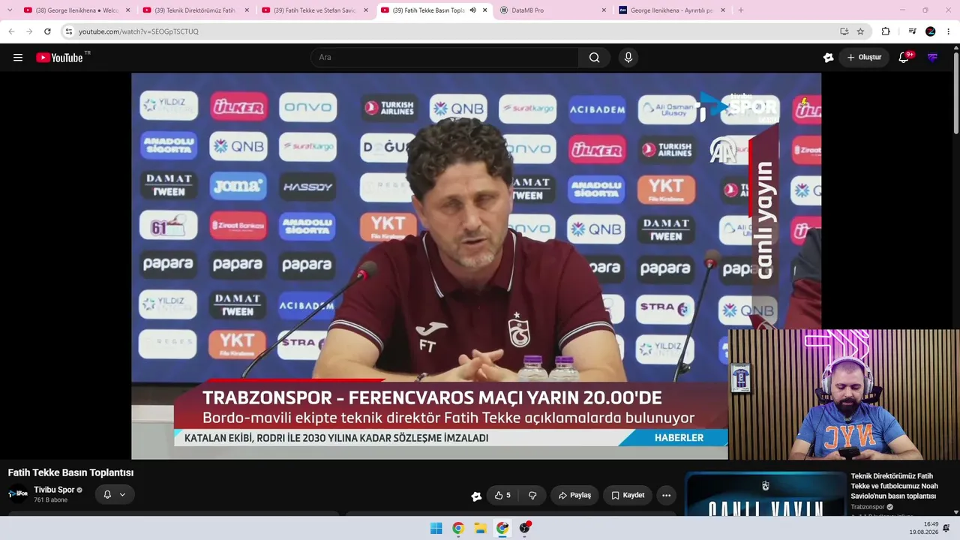Viewport: 960px width, 540px height.
Task: Open the Teknik Direktörümüz Fatih Tekke video title
Action: click(894, 486)
